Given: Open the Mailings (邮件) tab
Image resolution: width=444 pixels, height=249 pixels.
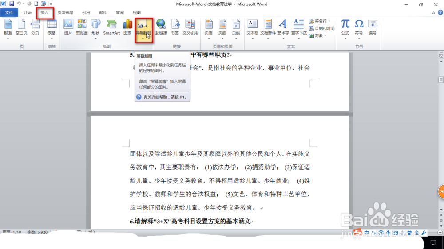Looking at the screenshot, I should (x=103, y=12).
